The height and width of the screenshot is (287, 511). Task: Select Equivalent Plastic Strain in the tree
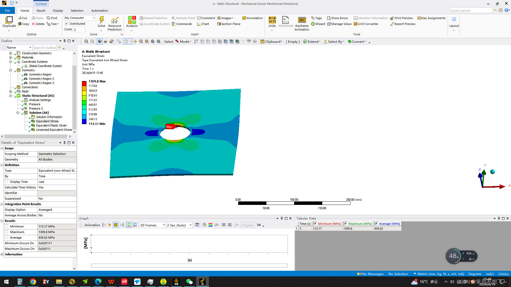(x=51, y=125)
